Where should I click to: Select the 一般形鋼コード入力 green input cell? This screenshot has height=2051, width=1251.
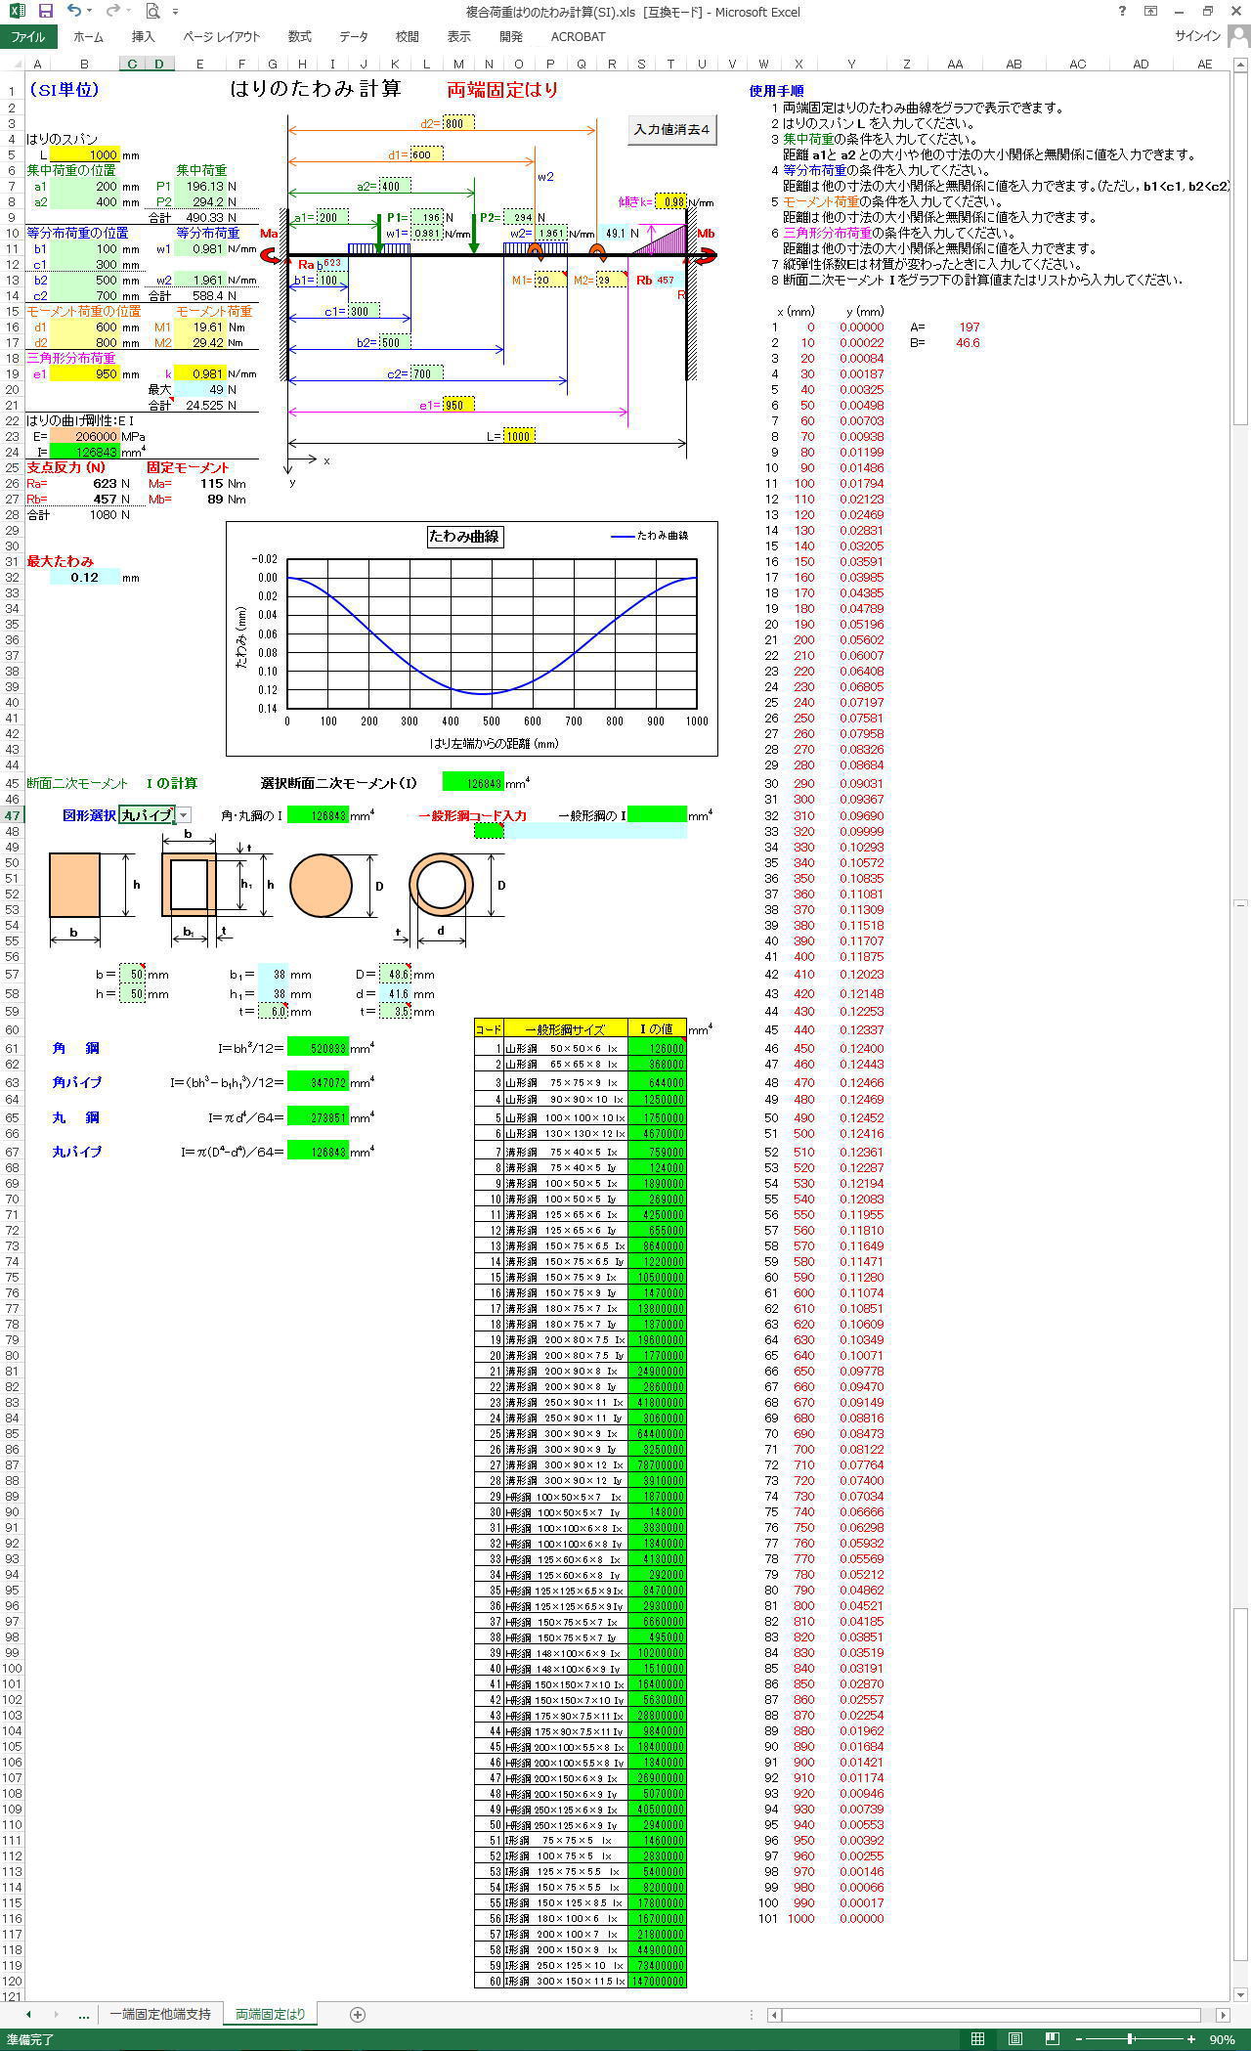pyautogui.click(x=489, y=830)
